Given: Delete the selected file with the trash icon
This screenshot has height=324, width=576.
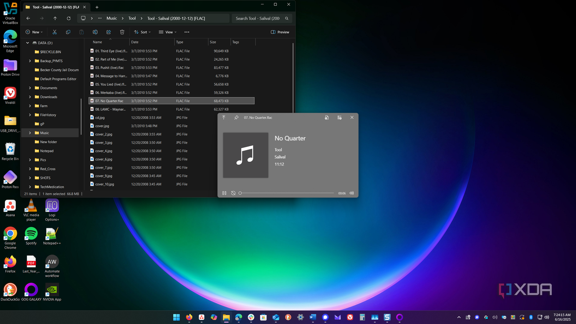Looking at the screenshot, I should click(x=122, y=32).
